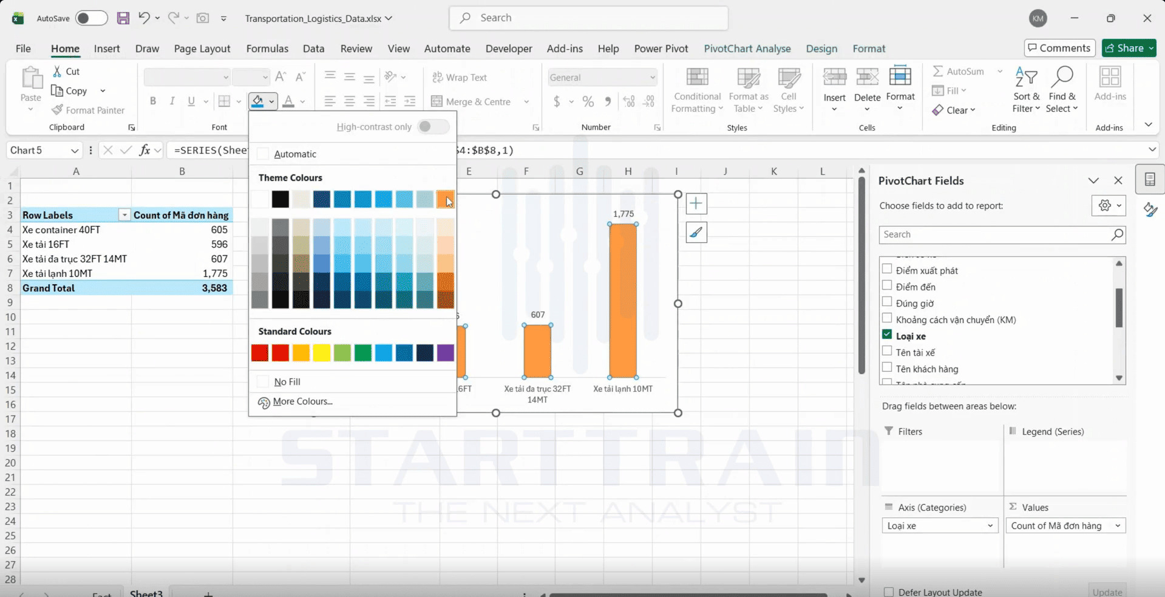The image size is (1165, 597).
Task: Expand the Name Box dropdown
Action: point(75,151)
